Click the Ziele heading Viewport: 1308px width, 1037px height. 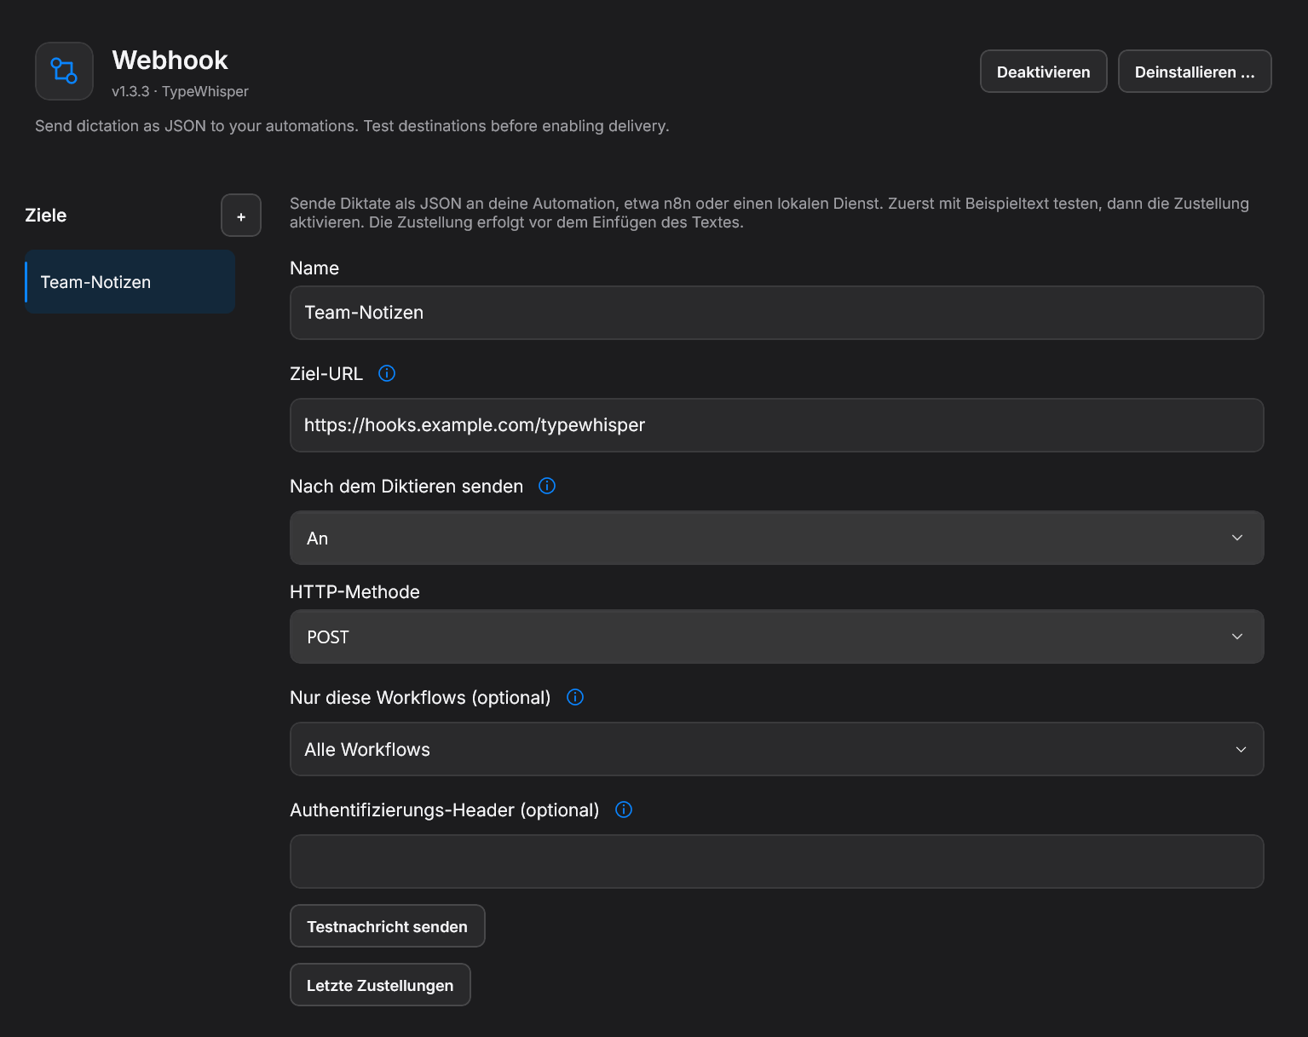(46, 216)
